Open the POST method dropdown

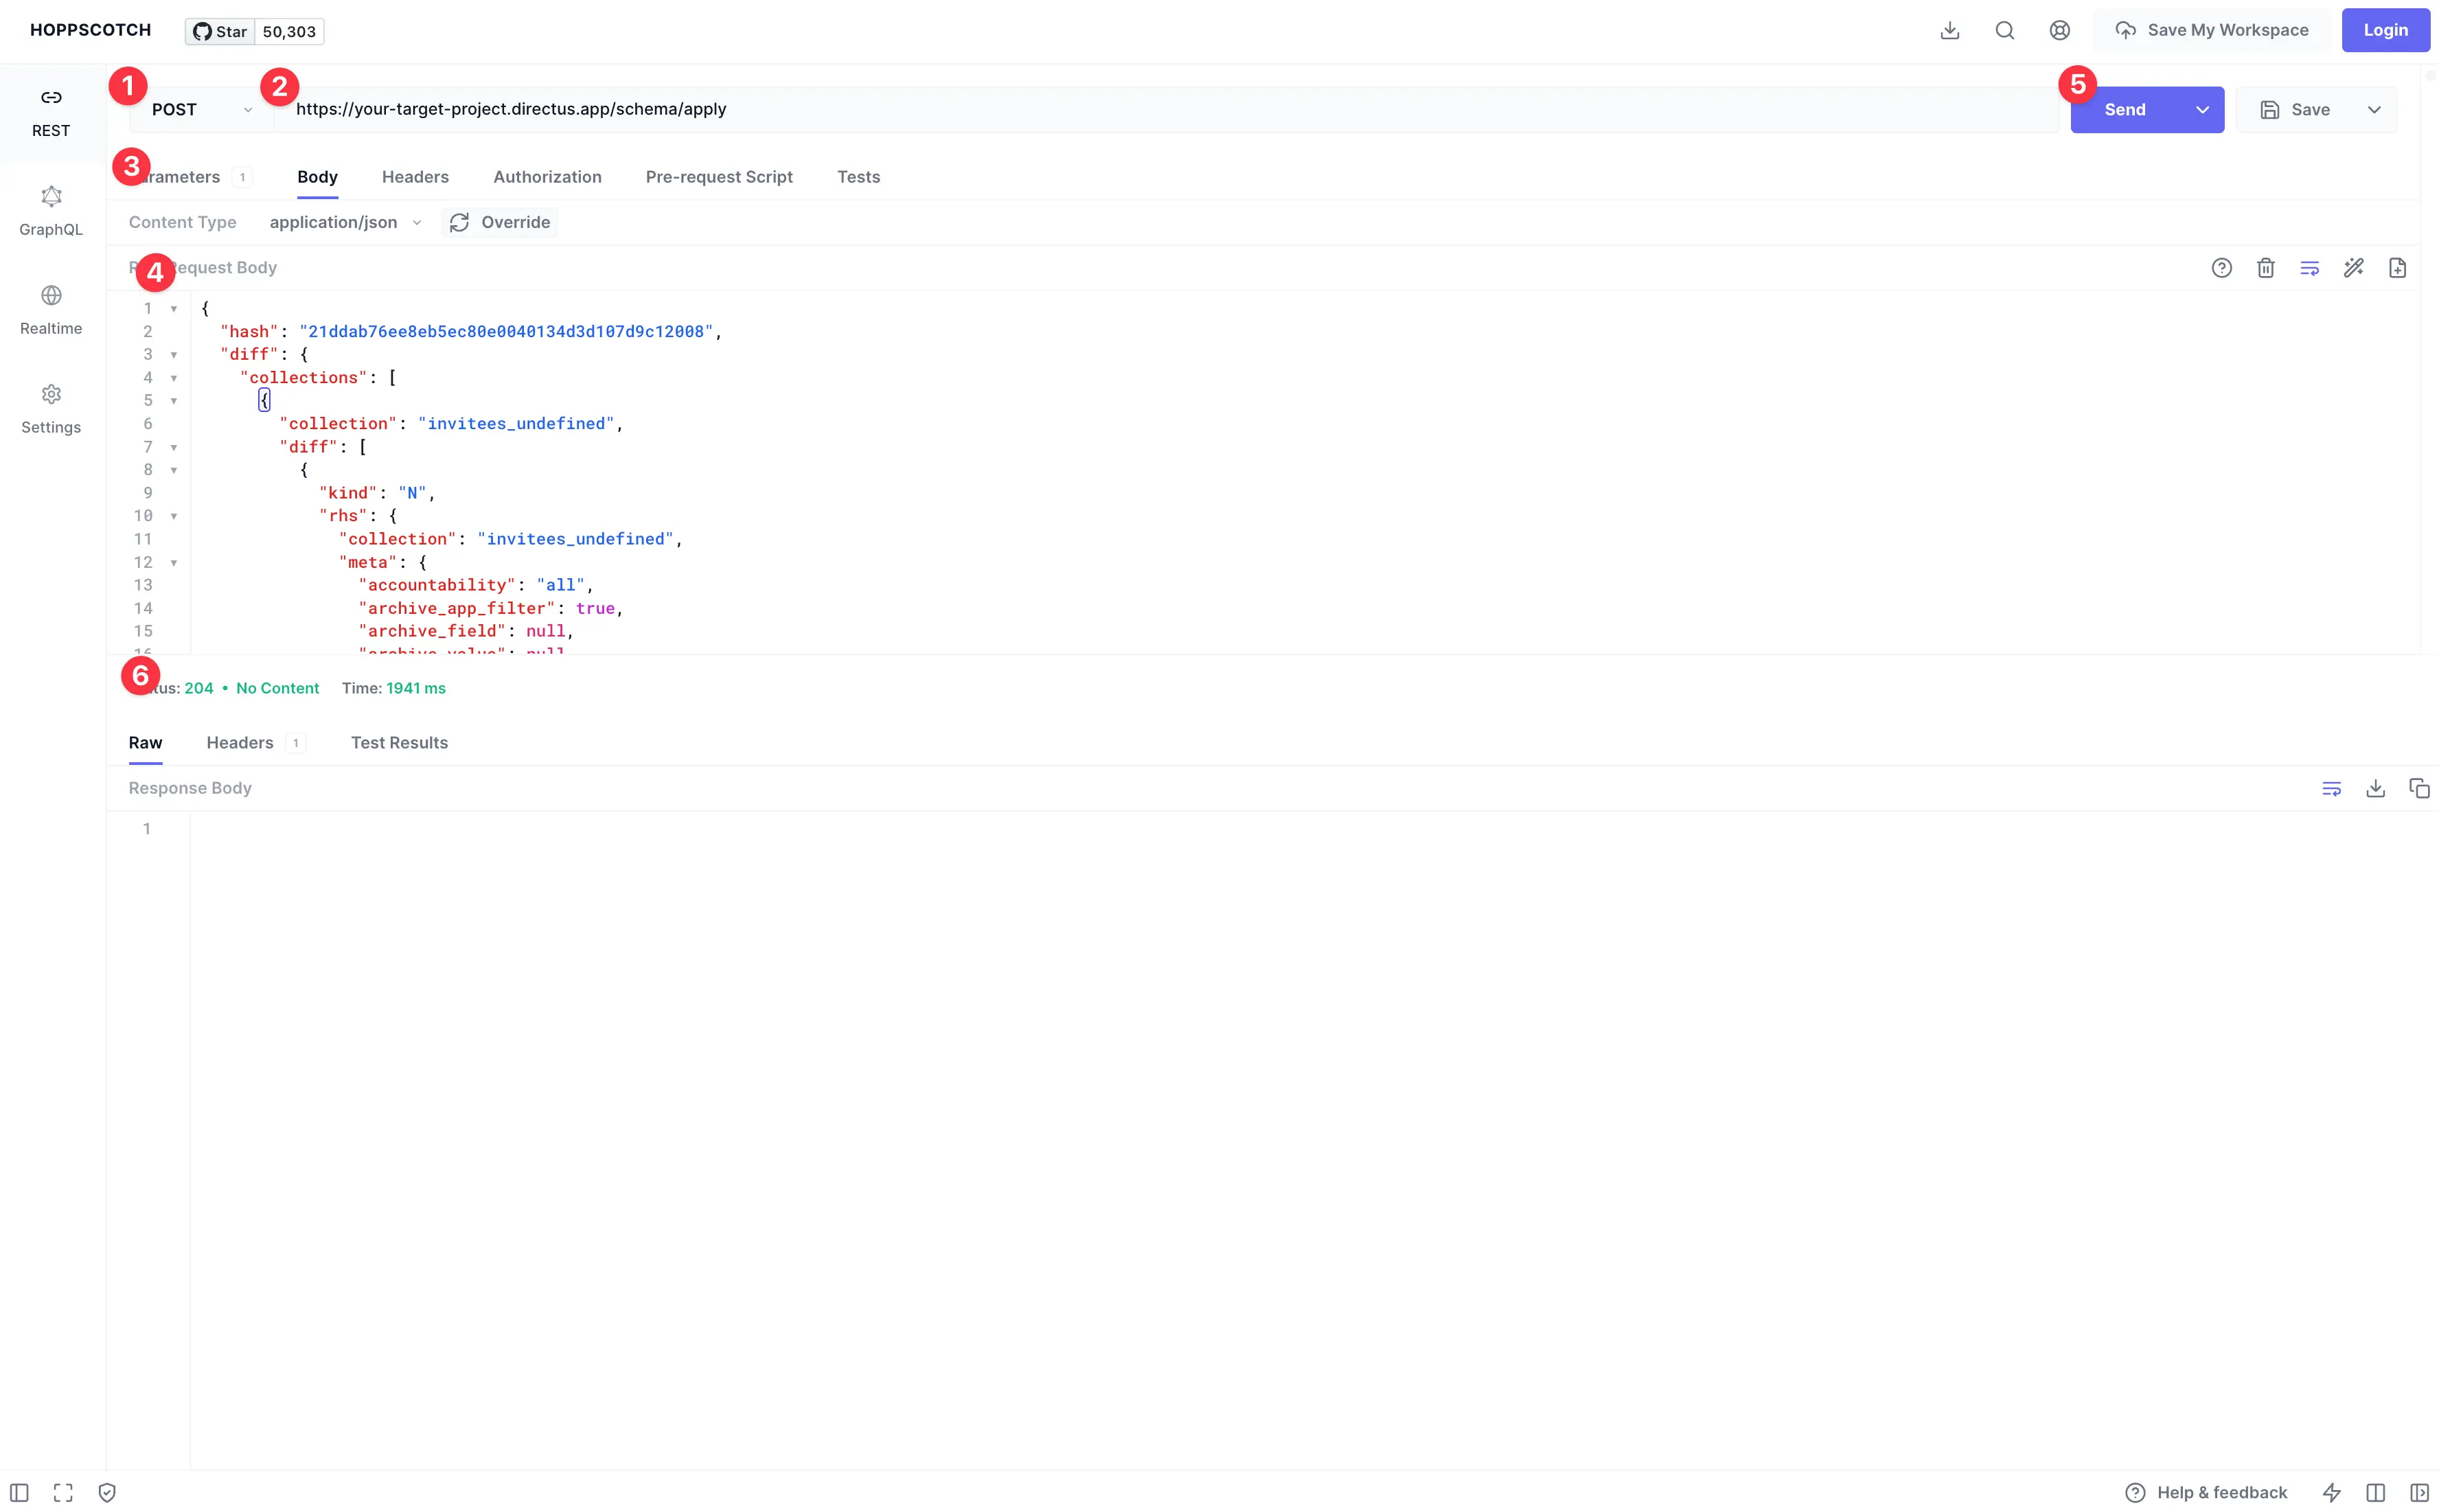(x=201, y=110)
